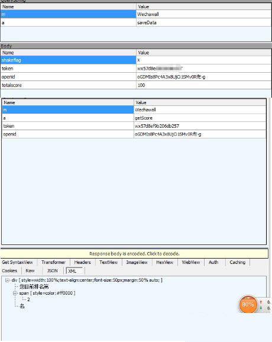The height and width of the screenshot is (342, 272).
Task: Select highlighted 'm' row in QueryString table
Action: (x=136, y=14)
